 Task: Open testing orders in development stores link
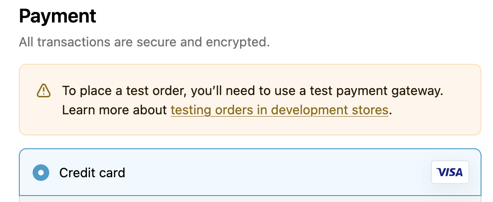pyautogui.click(x=279, y=110)
